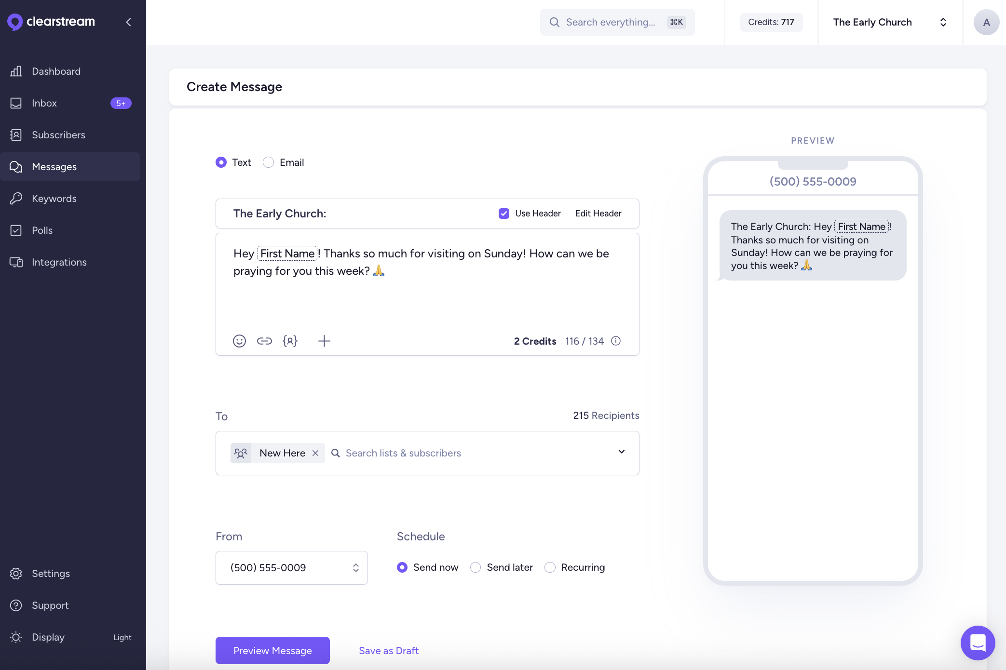Insert a link using the link icon
This screenshot has height=670, width=1006.
264,341
